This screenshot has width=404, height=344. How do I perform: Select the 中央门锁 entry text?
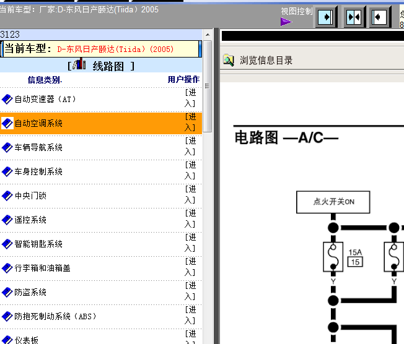30,196
